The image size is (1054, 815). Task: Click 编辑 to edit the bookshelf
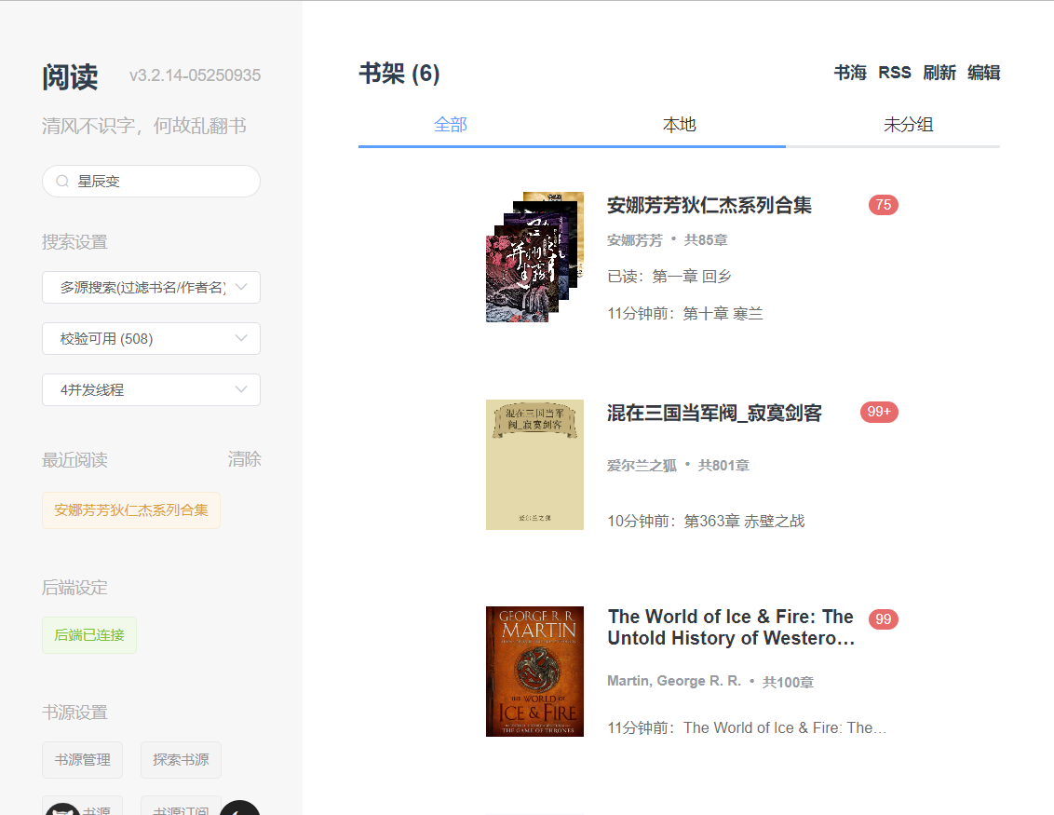click(983, 73)
